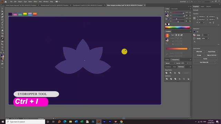Select the Pen tool in the toolbar

point(2,14)
